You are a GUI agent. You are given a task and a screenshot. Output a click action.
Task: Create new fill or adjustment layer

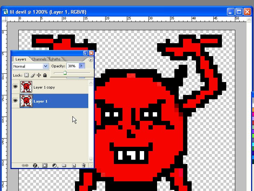pos(55,165)
